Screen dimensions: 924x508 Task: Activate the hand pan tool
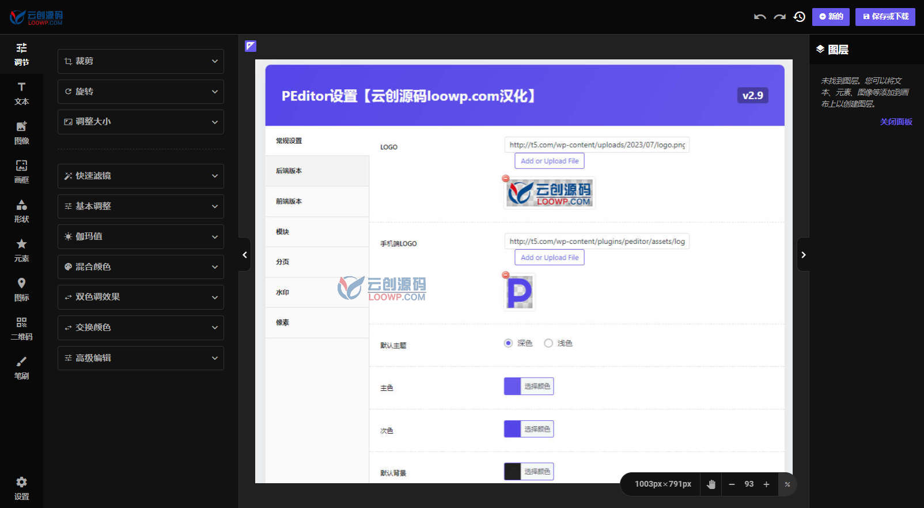[711, 484]
